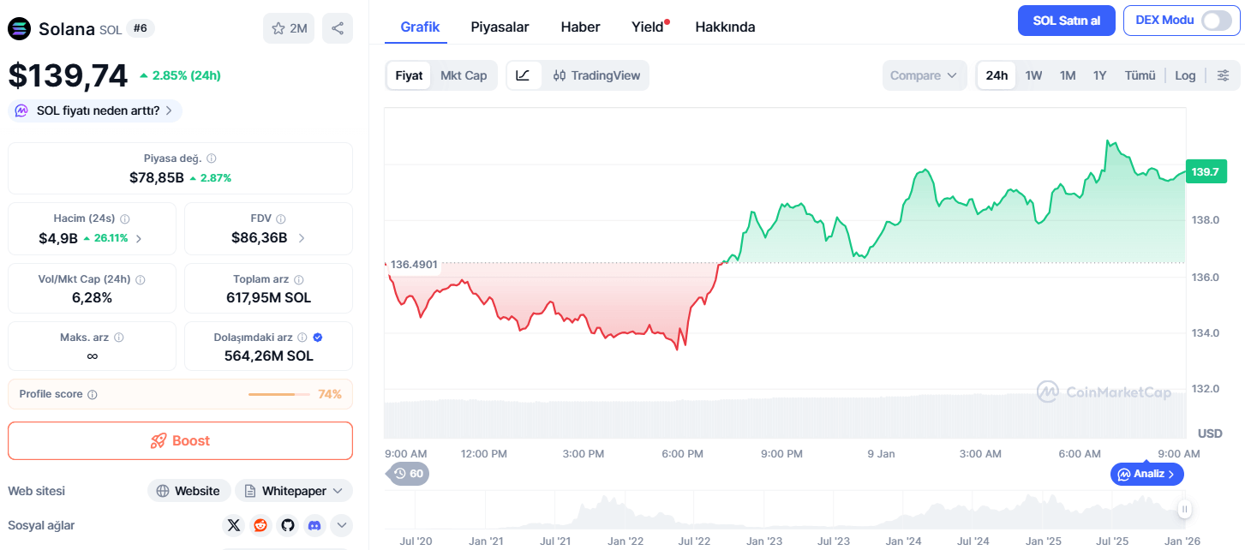Open the GitHub repository icon

pyautogui.click(x=287, y=525)
